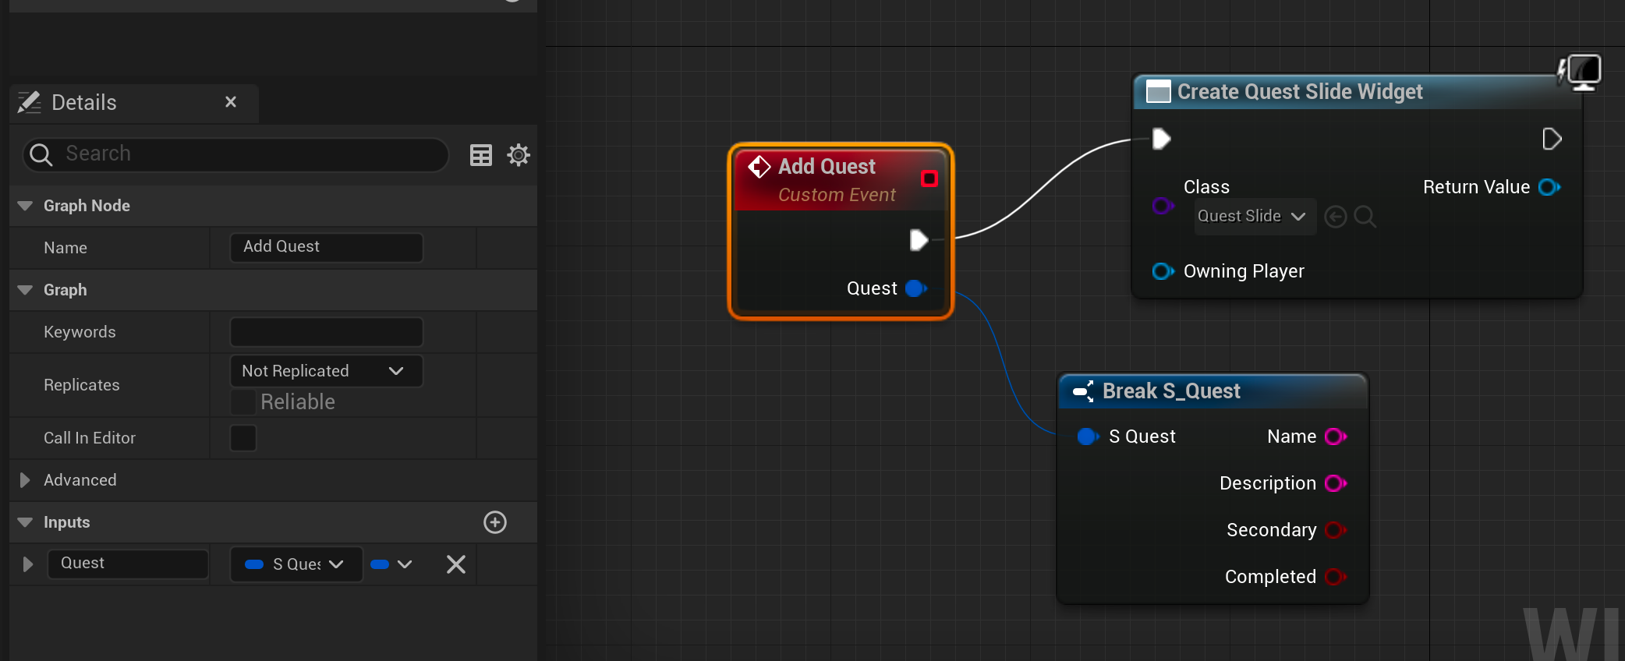1625x661 pixels.
Task: Edit the Quest input name field
Action: (129, 564)
